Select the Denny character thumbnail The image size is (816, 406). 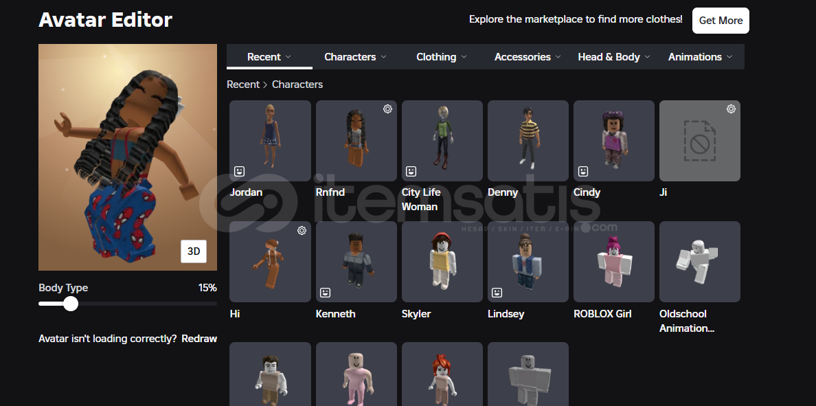pos(528,141)
